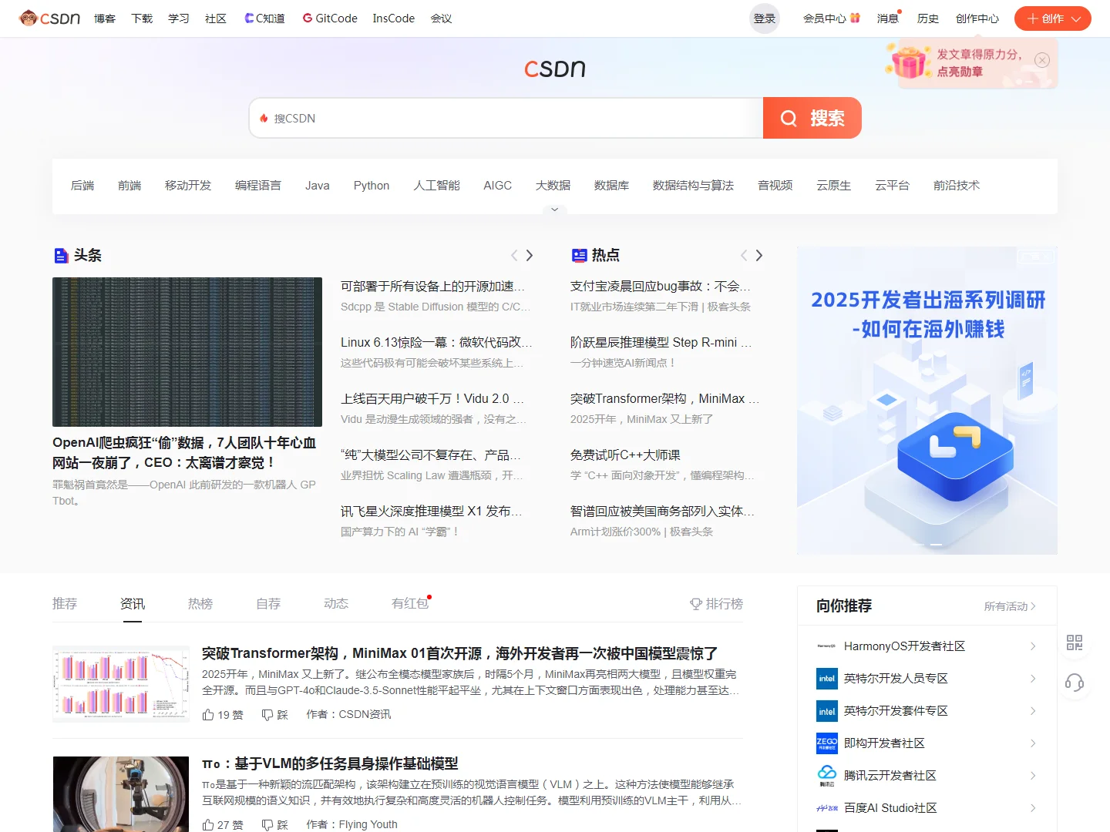Open the 博客 navigation item
Screen dimensions: 1110x832
[105, 18]
